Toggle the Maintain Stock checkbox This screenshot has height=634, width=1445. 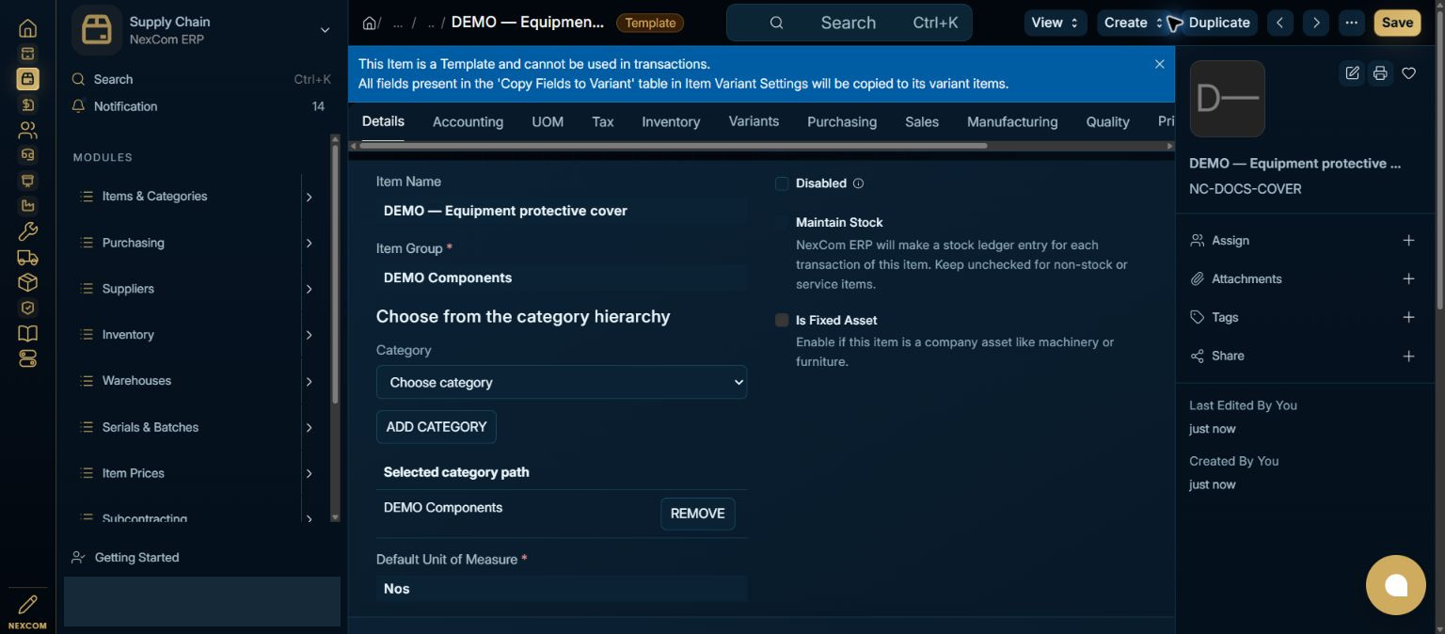click(x=782, y=223)
